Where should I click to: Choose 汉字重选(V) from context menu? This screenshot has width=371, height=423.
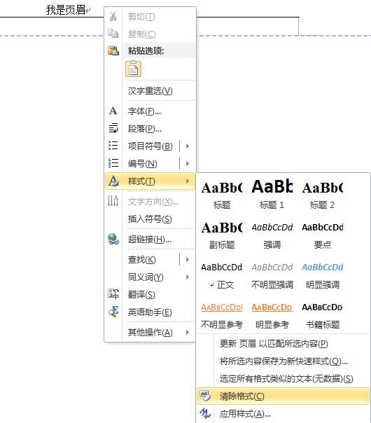pyautogui.click(x=150, y=91)
